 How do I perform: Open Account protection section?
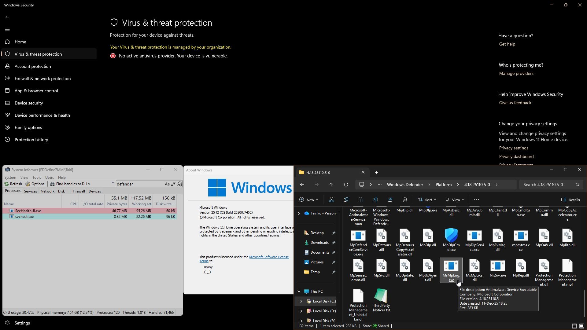(49, 66)
